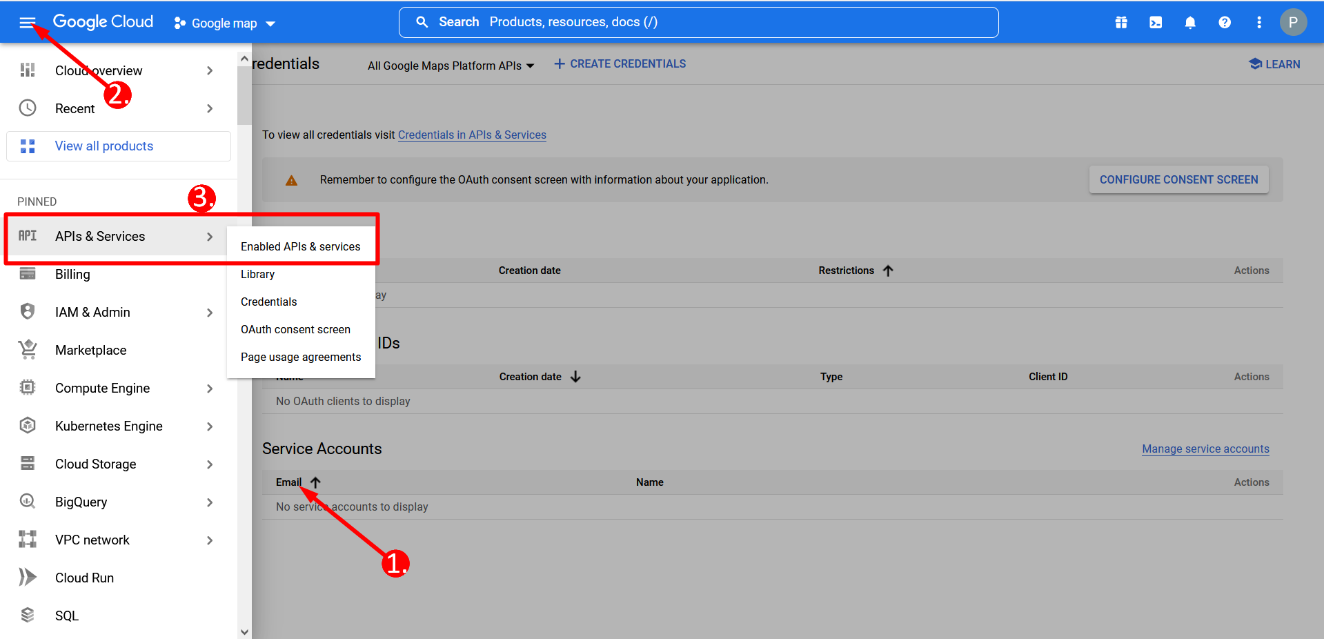The width and height of the screenshot is (1324, 639).
Task: Open the P account avatar
Action: click(x=1294, y=22)
